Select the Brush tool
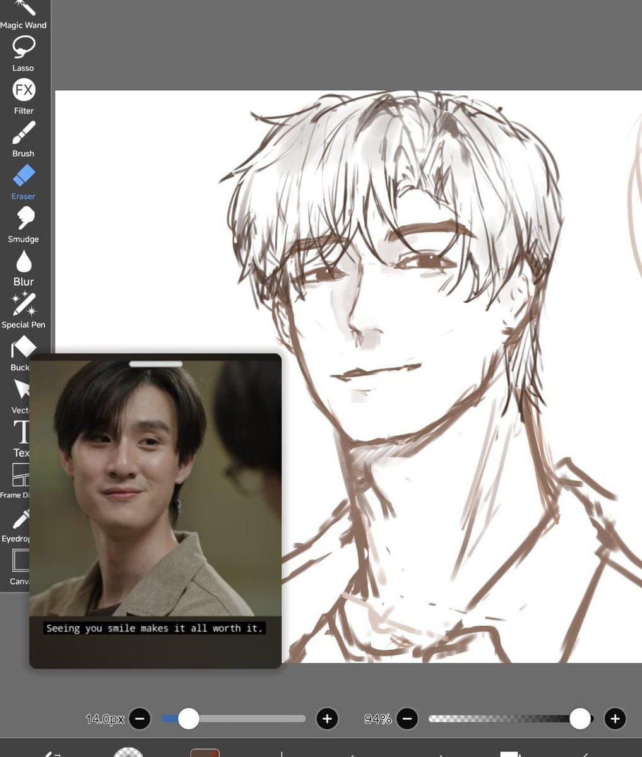This screenshot has width=642, height=757. pyautogui.click(x=23, y=139)
